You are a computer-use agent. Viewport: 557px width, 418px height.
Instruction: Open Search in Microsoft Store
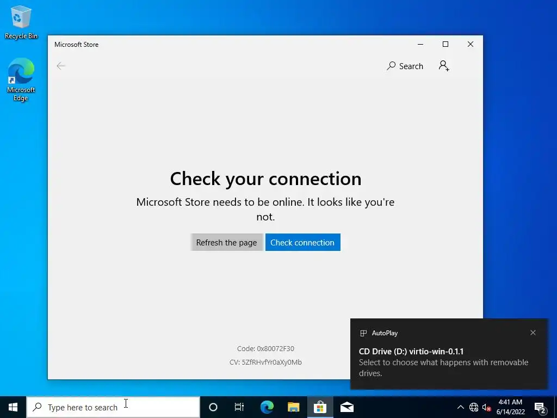pyautogui.click(x=405, y=66)
